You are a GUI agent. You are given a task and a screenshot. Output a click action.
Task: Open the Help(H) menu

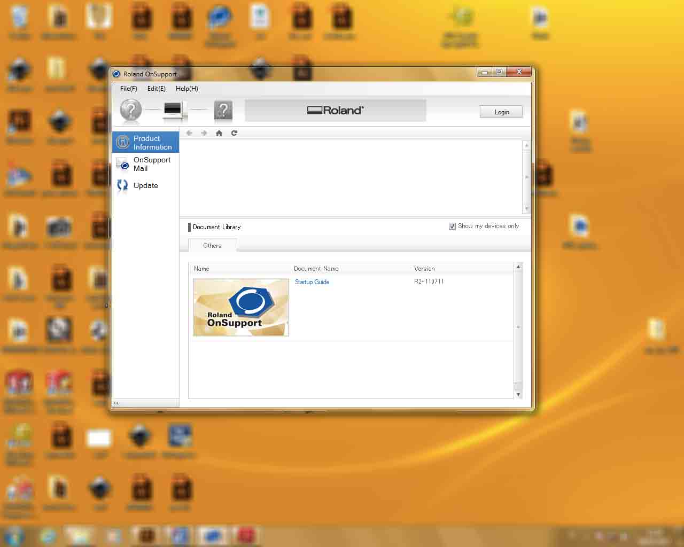pyautogui.click(x=186, y=89)
